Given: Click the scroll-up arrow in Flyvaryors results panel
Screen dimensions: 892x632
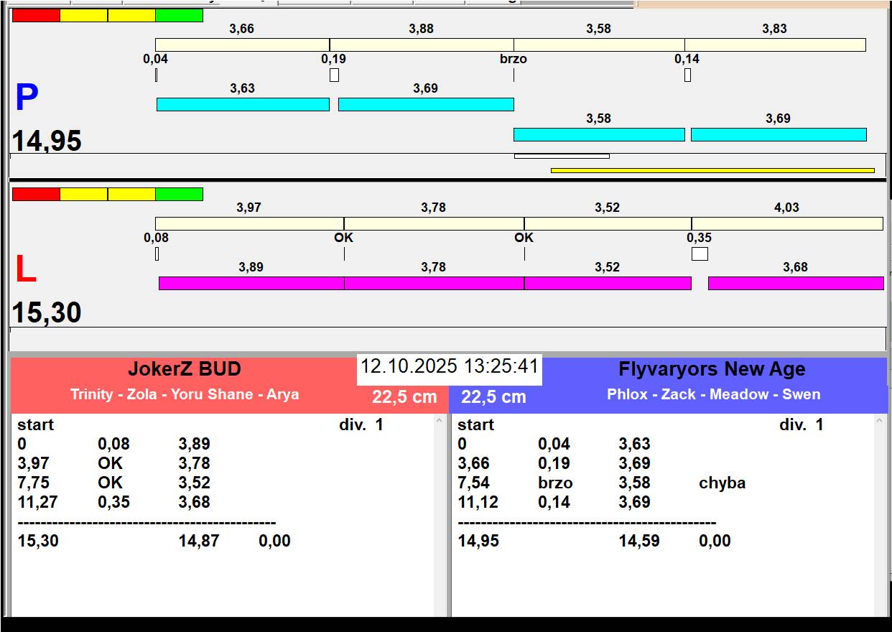Looking at the screenshot, I should point(881,422).
